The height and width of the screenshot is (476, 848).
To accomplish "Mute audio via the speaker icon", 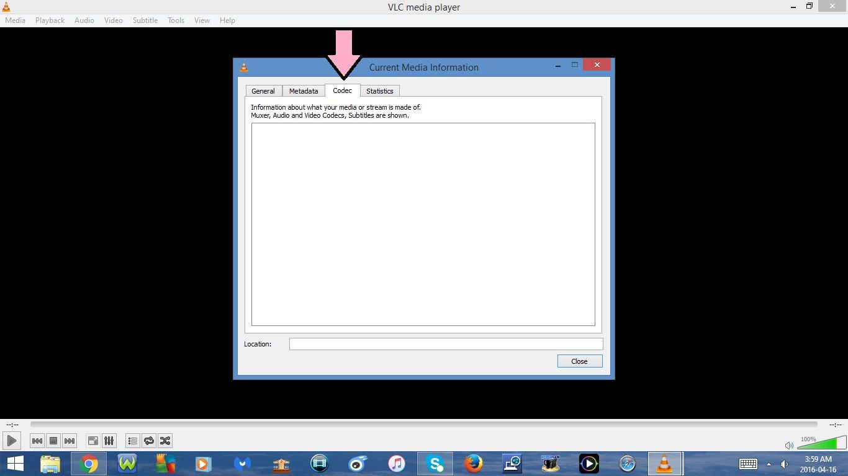I will point(789,445).
